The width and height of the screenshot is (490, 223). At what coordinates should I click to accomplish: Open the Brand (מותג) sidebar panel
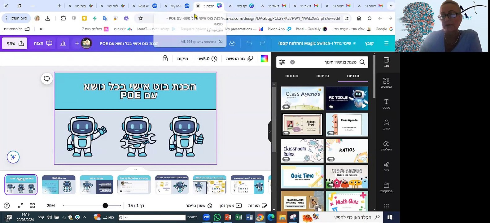pos(386,125)
